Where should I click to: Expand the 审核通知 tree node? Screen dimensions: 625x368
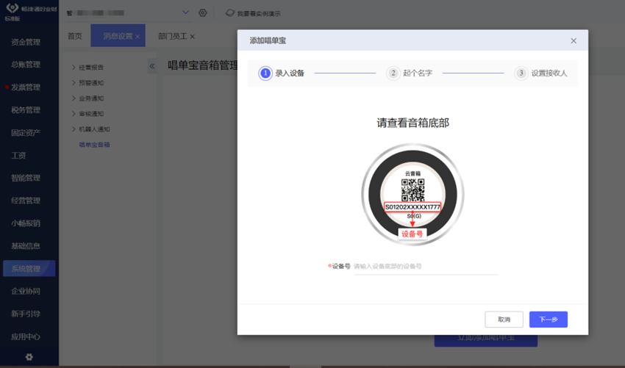(74, 114)
